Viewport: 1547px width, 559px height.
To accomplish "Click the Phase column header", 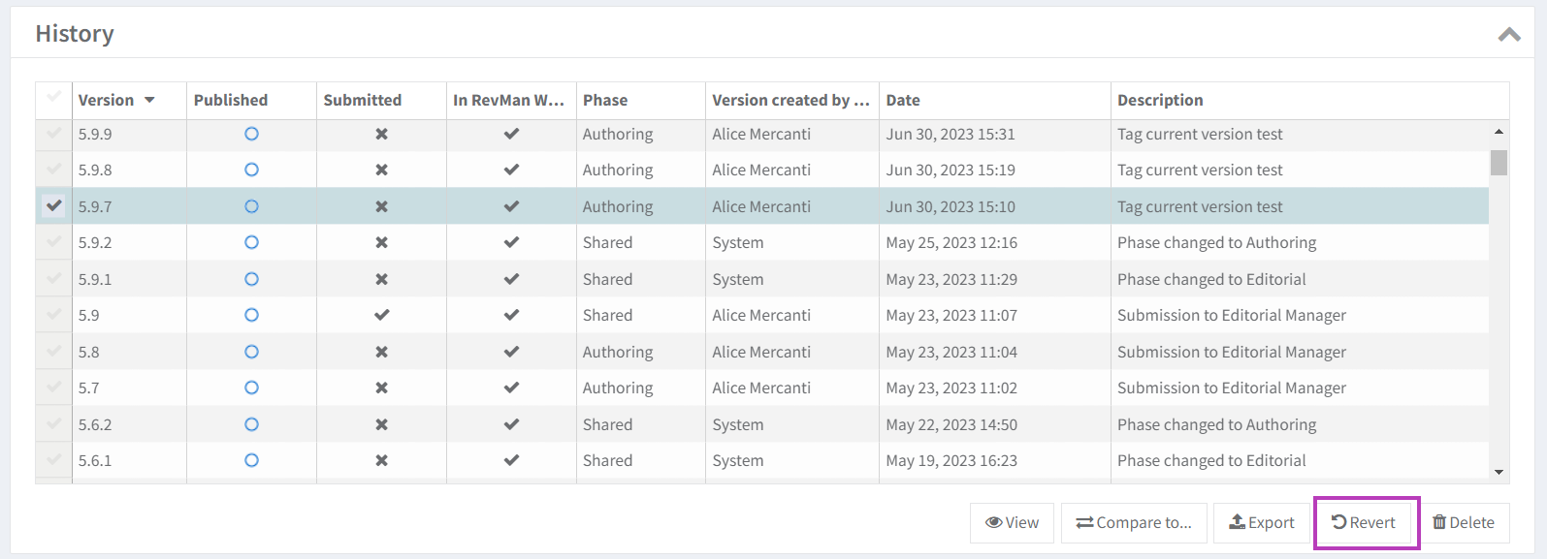I will coord(605,100).
